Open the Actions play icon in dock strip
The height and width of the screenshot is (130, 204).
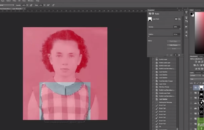coord(186,27)
